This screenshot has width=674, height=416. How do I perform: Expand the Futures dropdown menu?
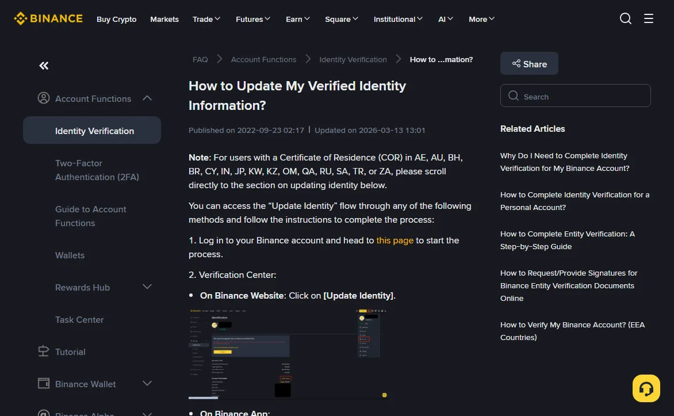point(253,19)
